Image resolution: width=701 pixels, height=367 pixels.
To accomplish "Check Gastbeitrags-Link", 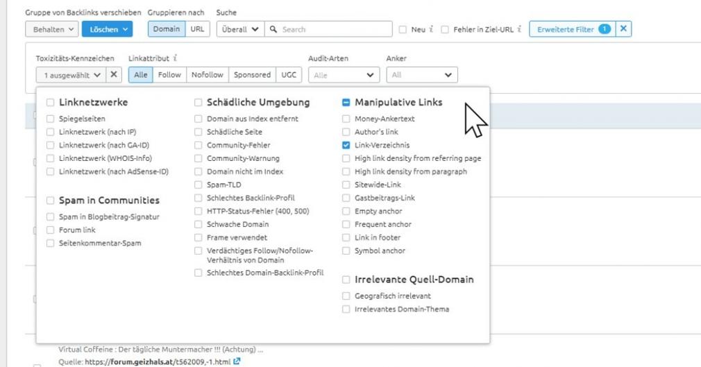I will [346, 198].
